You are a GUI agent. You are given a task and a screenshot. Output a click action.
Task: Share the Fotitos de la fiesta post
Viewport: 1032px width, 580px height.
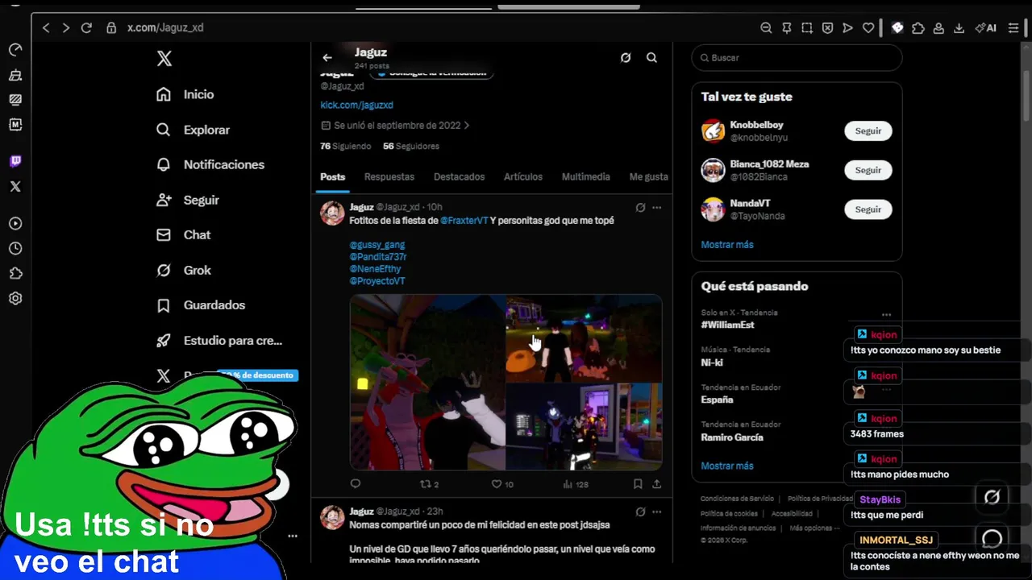[x=657, y=484]
